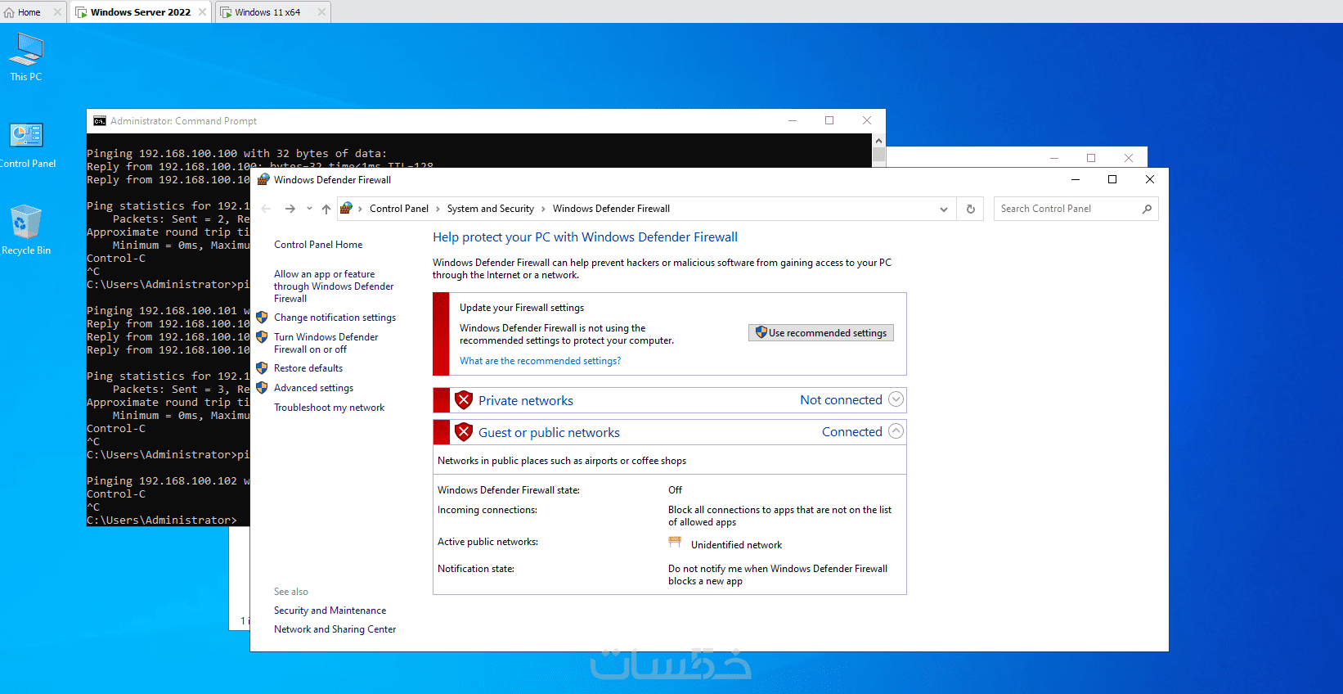This screenshot has height=694, width=1343.
Task: Select the Windows Defender Firewall breadcrumb
Action: pyautogui.click(x=611, y=209)
